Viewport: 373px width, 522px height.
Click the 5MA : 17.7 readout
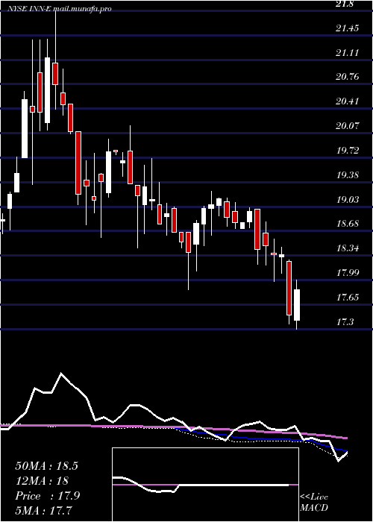coord(44,510)
